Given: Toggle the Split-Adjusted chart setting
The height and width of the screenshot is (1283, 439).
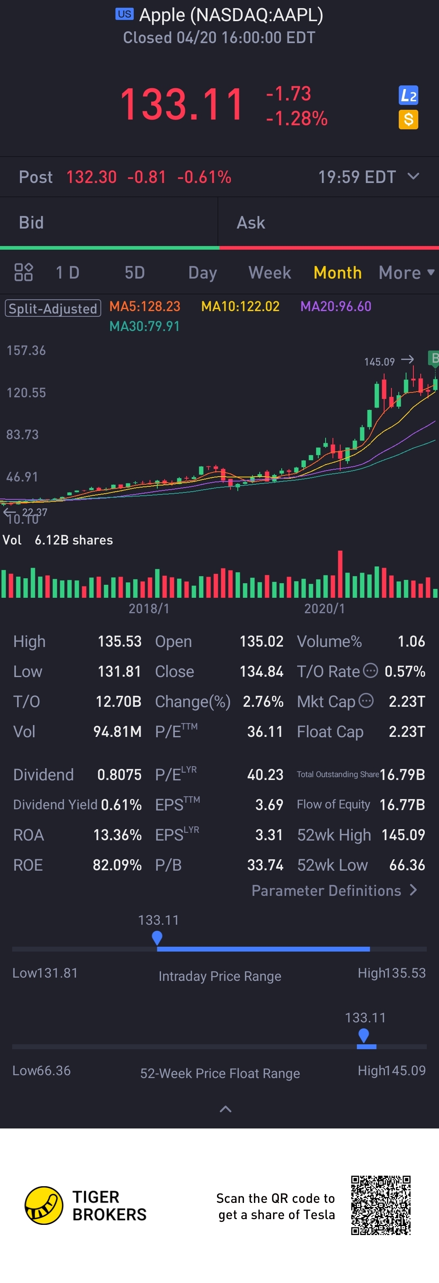Looking at the screenshot, I should coord(53,308).
